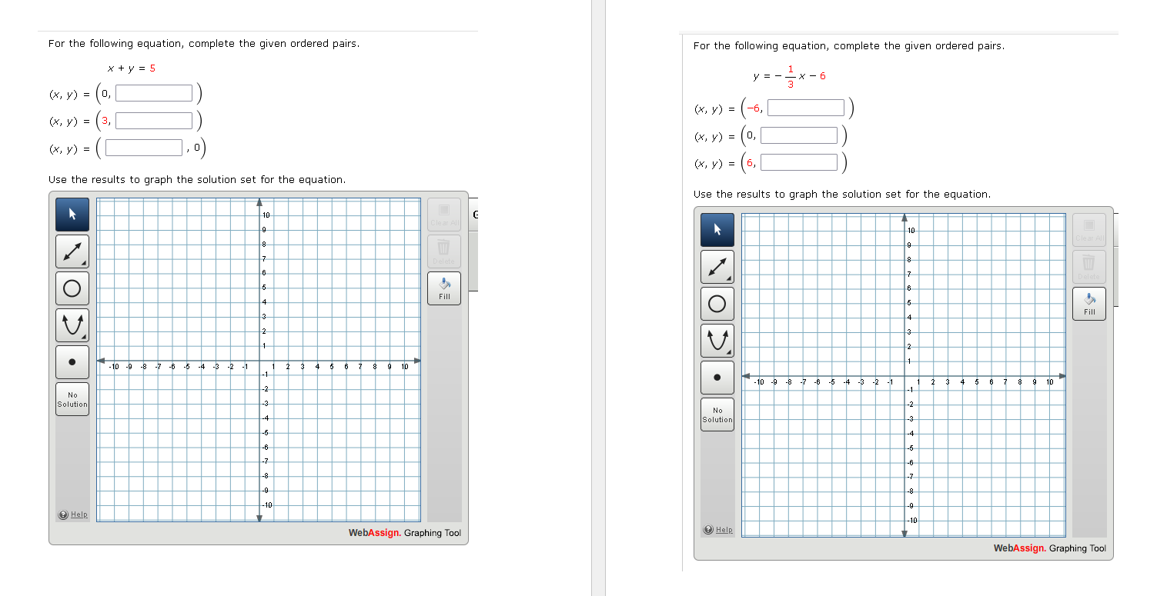Image resolution: width=1167 pixels, height=596 pixels.
Task: Click the answer box for the pair (-6, ...) on the right problem
Action: tap(805, 108)
